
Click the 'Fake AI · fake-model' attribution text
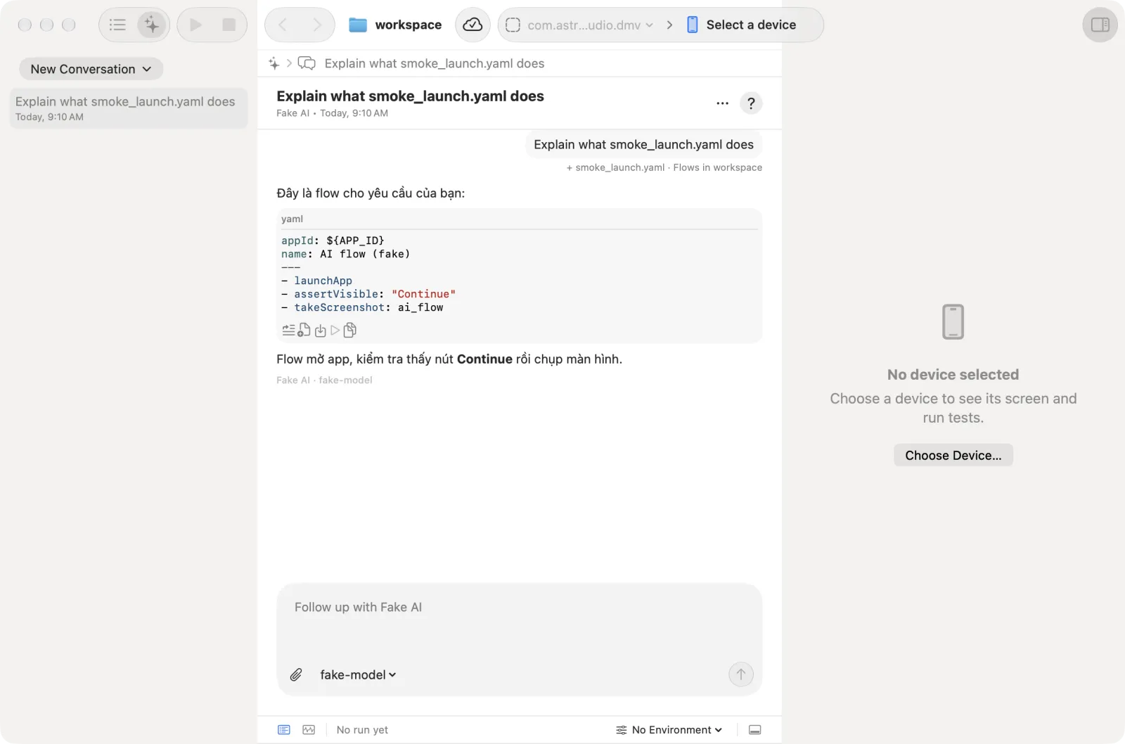(324, 380)
